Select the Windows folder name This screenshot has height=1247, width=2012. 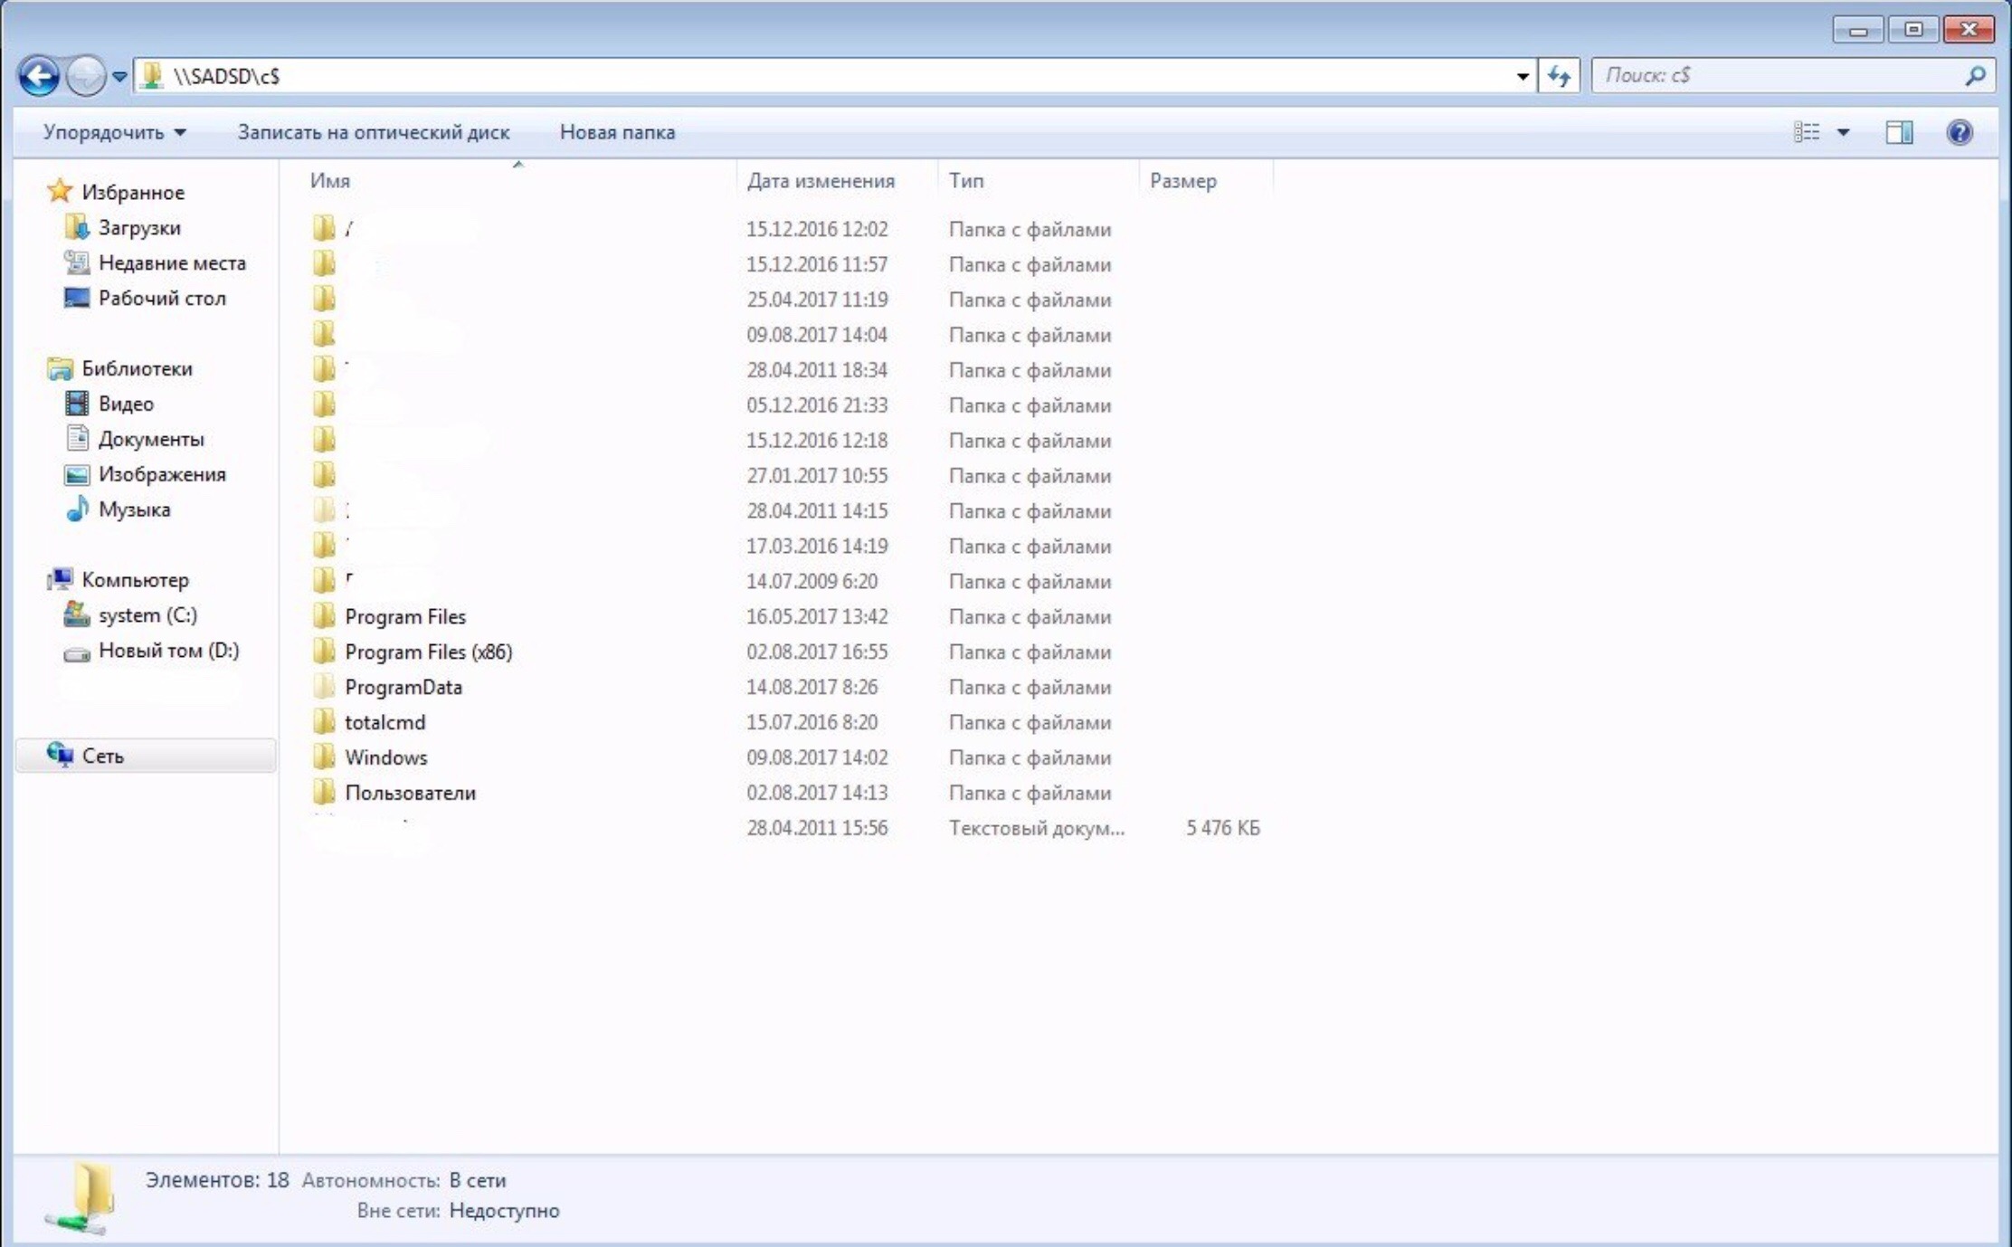386,757
